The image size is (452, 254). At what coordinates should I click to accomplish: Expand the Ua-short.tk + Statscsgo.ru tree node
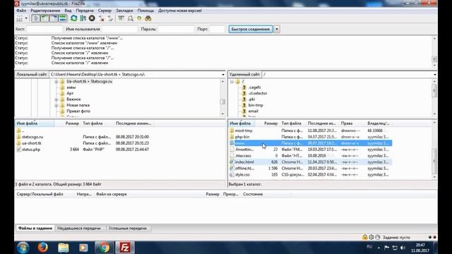56,82
